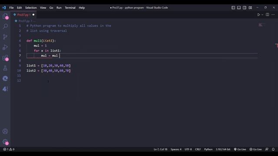The height and width of the screenshot is (156, 278).
Task: Open the Testing flask view
Action: click(5, 68)
